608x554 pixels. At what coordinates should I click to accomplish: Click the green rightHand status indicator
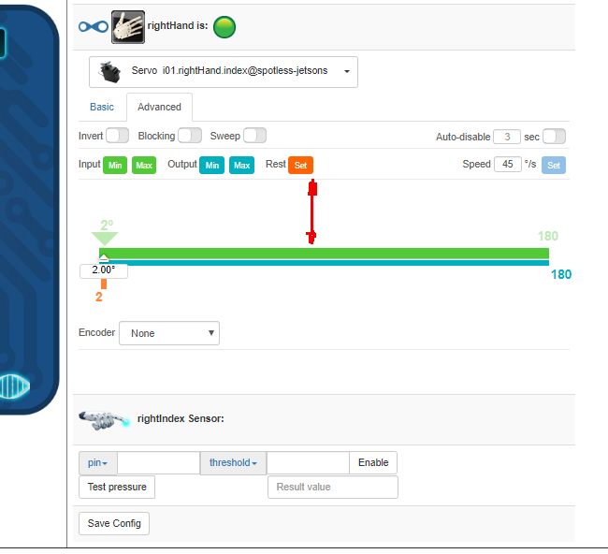224,27
